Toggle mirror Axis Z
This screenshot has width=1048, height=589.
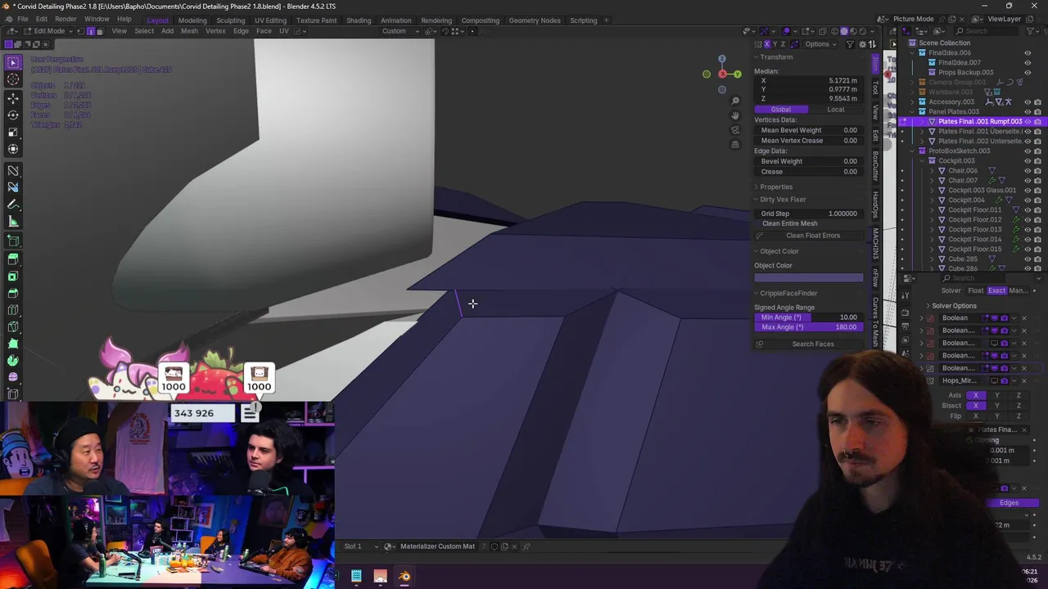coord(1019,395)
